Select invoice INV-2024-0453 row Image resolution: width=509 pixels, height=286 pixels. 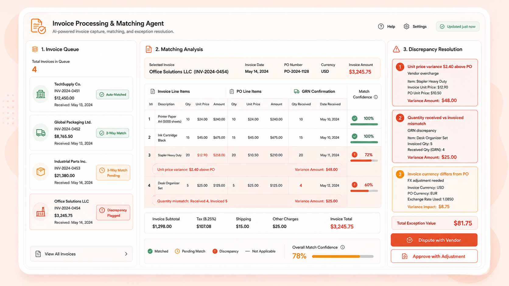(x=81, y=172)
